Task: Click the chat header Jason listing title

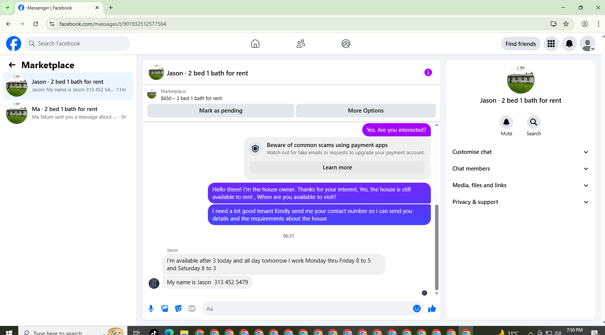Action: click(207, 73)
